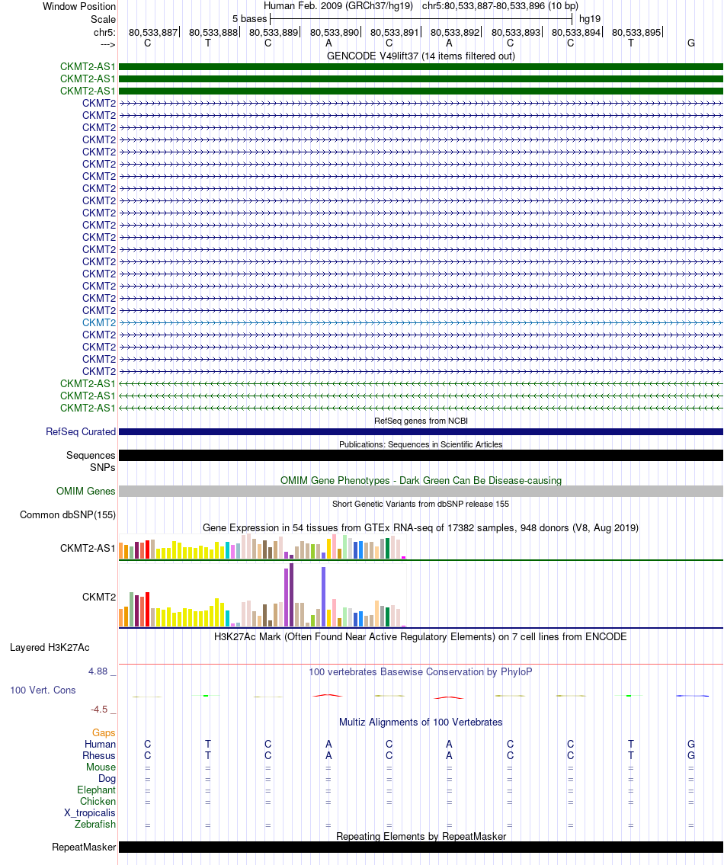Click position label 80,533,895
Viewport: 724px width, 865px height.
point(636,33)
